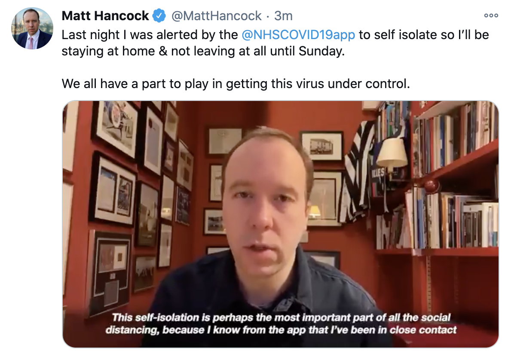Click the blue verified badge
This screenshot has width=508, height=354.
pyautogui.click(x=159, y=15)
